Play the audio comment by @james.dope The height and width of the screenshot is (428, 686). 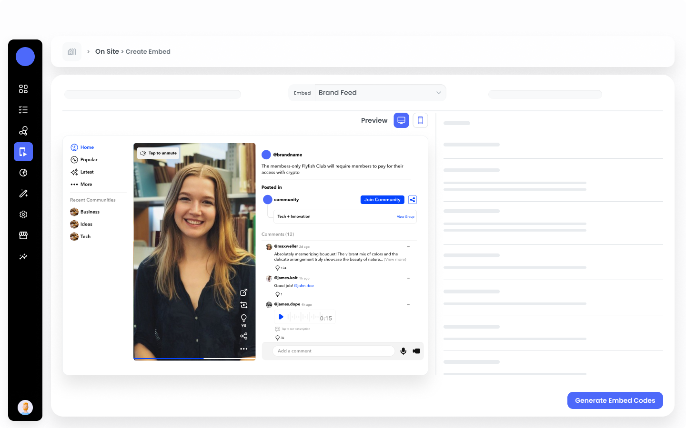(x=281, y=317)
